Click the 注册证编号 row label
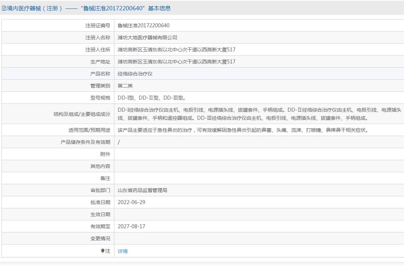 (98, 26)
